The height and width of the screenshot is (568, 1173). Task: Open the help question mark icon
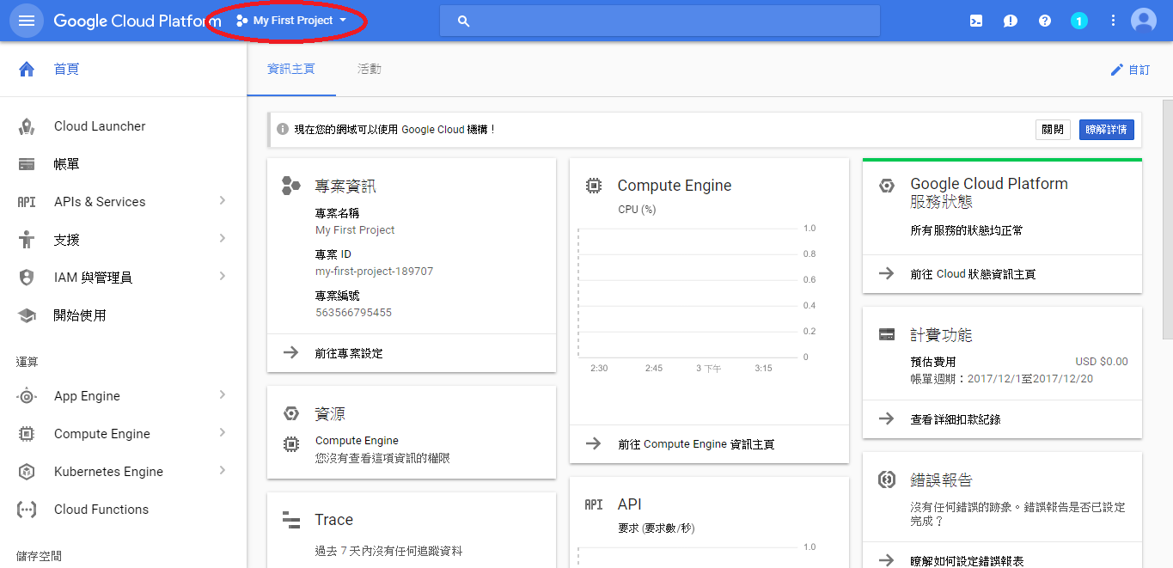(x=1045, y=21)
